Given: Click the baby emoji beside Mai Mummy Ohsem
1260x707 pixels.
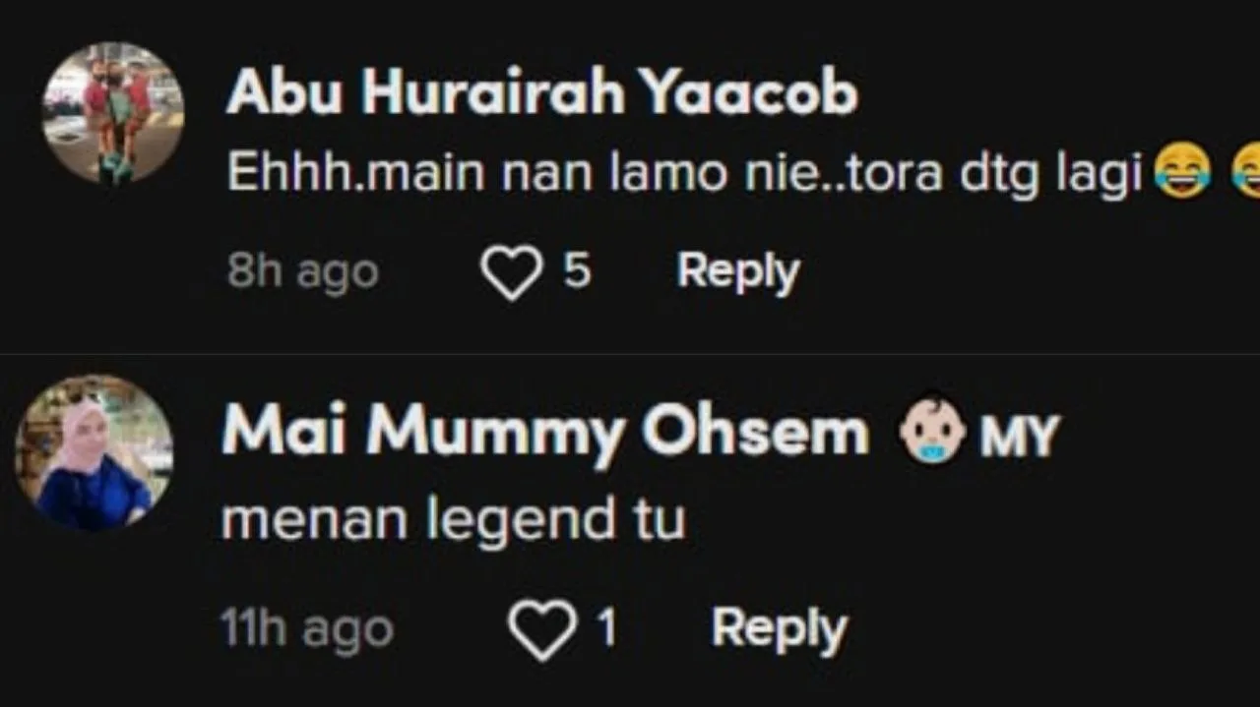Looking at the screenshot, I should 930,433.
